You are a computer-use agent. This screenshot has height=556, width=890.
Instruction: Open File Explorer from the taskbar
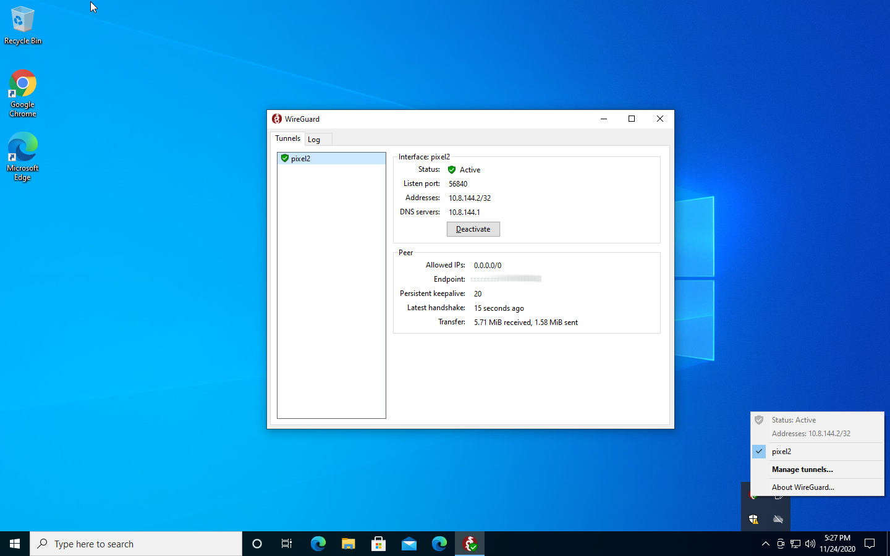[348, 544]
